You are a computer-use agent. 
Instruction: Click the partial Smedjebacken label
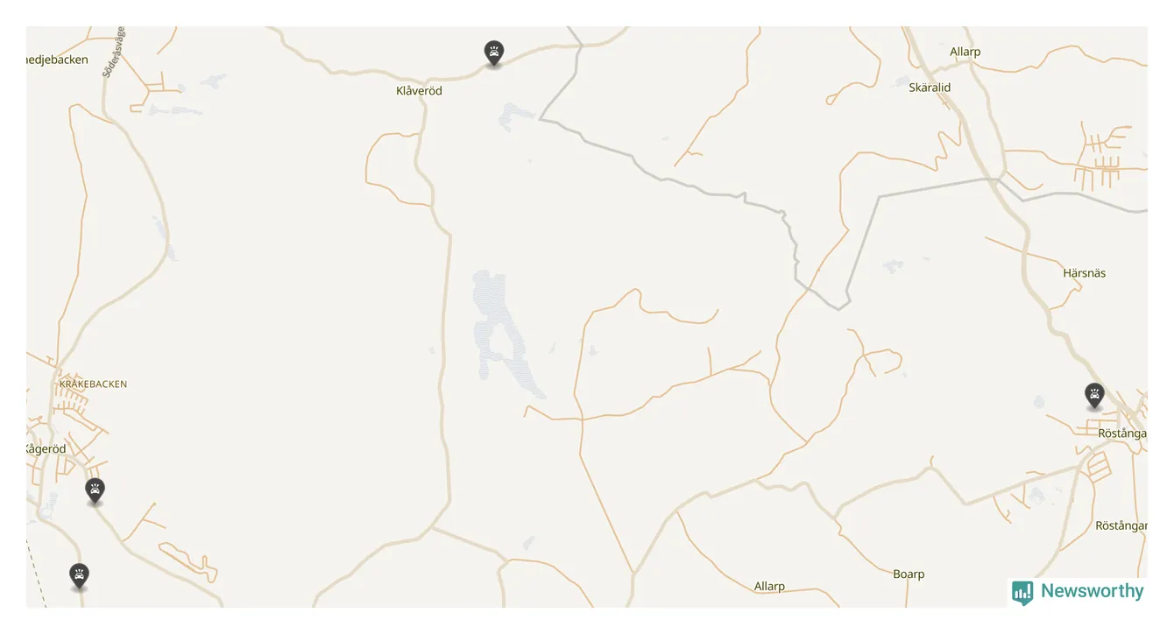coord(57,60)
